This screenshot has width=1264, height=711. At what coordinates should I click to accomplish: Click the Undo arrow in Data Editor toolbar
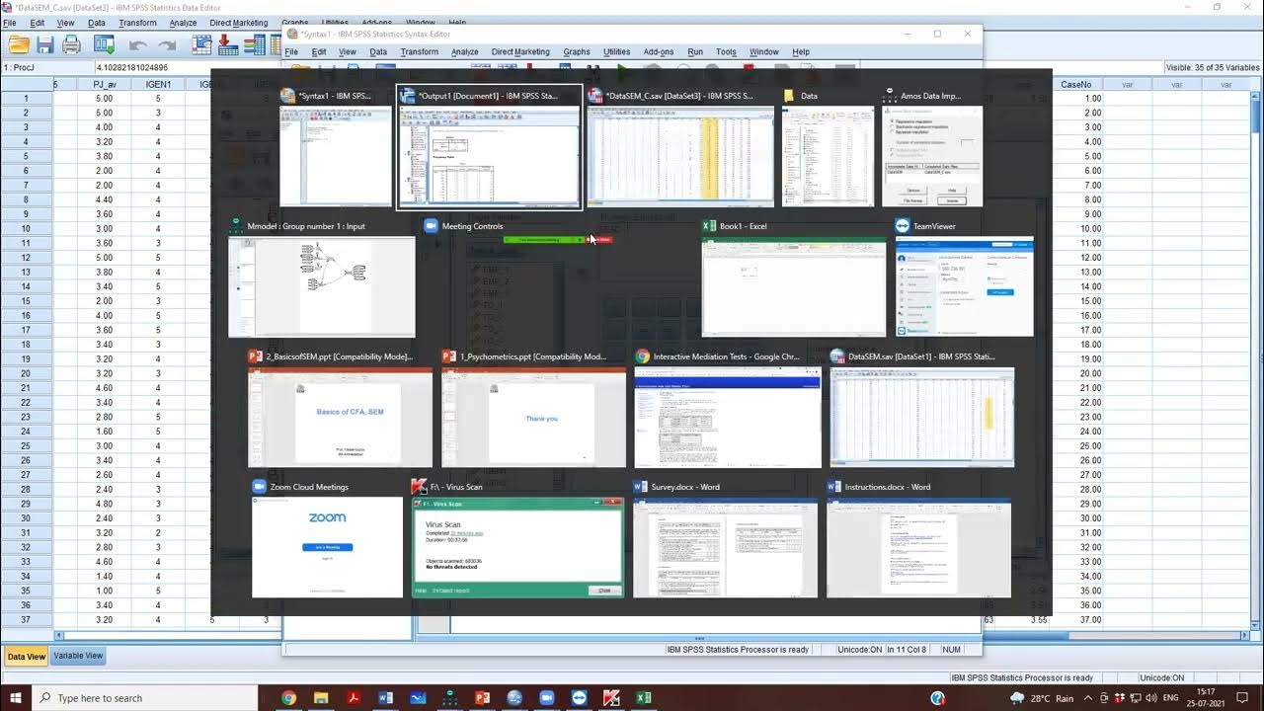click(137, 44)
